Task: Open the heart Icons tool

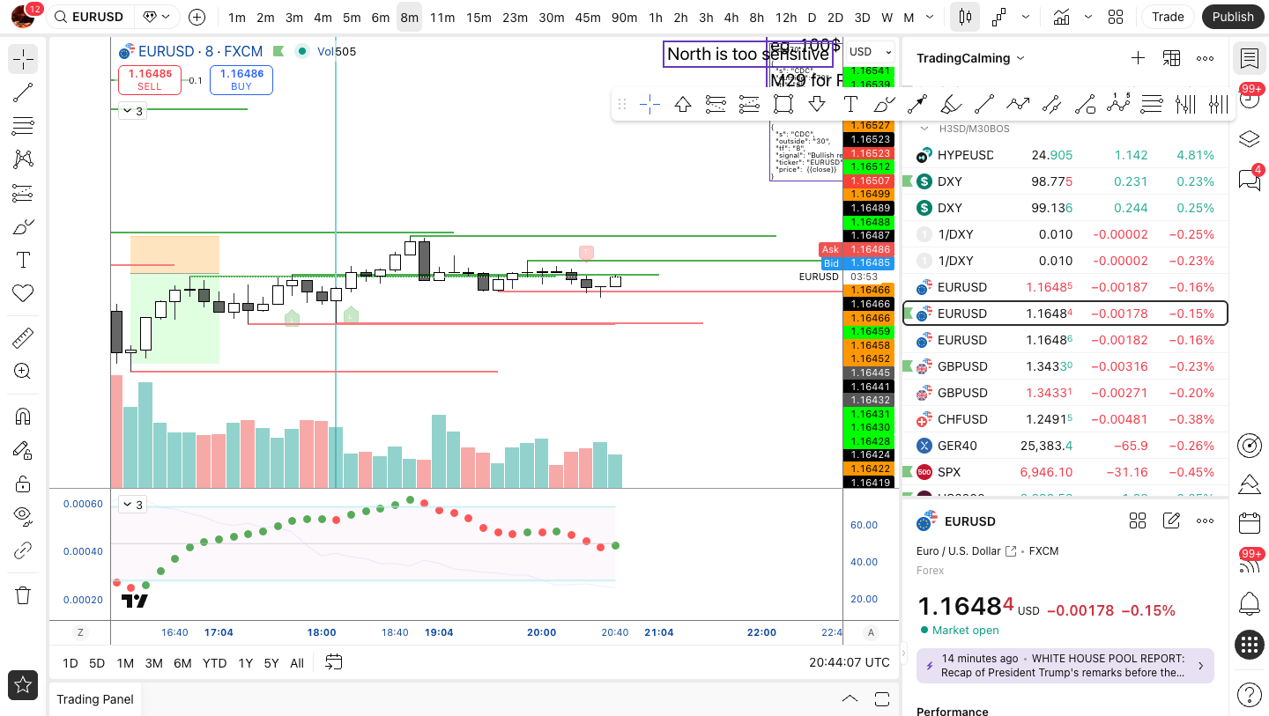Action: (23, 293)
